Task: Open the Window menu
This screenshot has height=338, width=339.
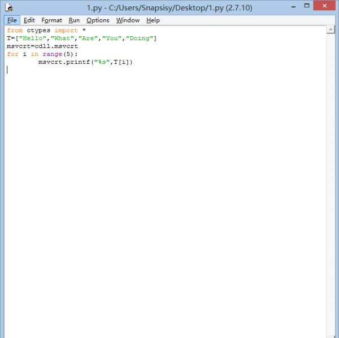Action: 128,20
